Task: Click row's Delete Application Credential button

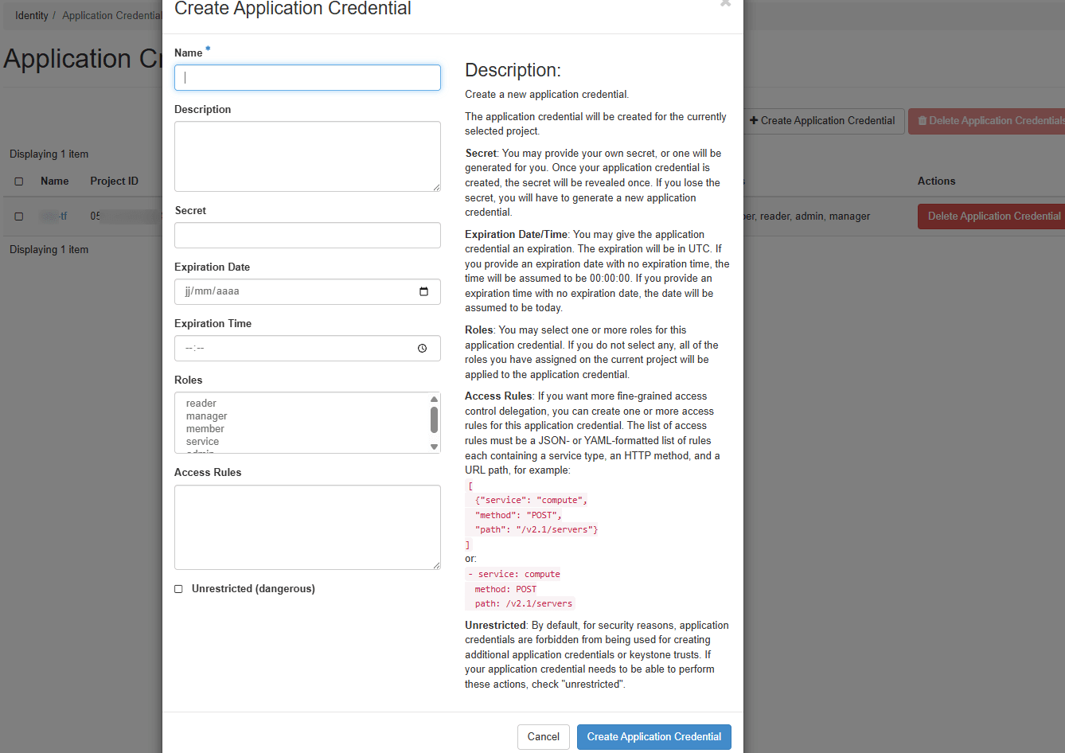Action: (992, 217)
